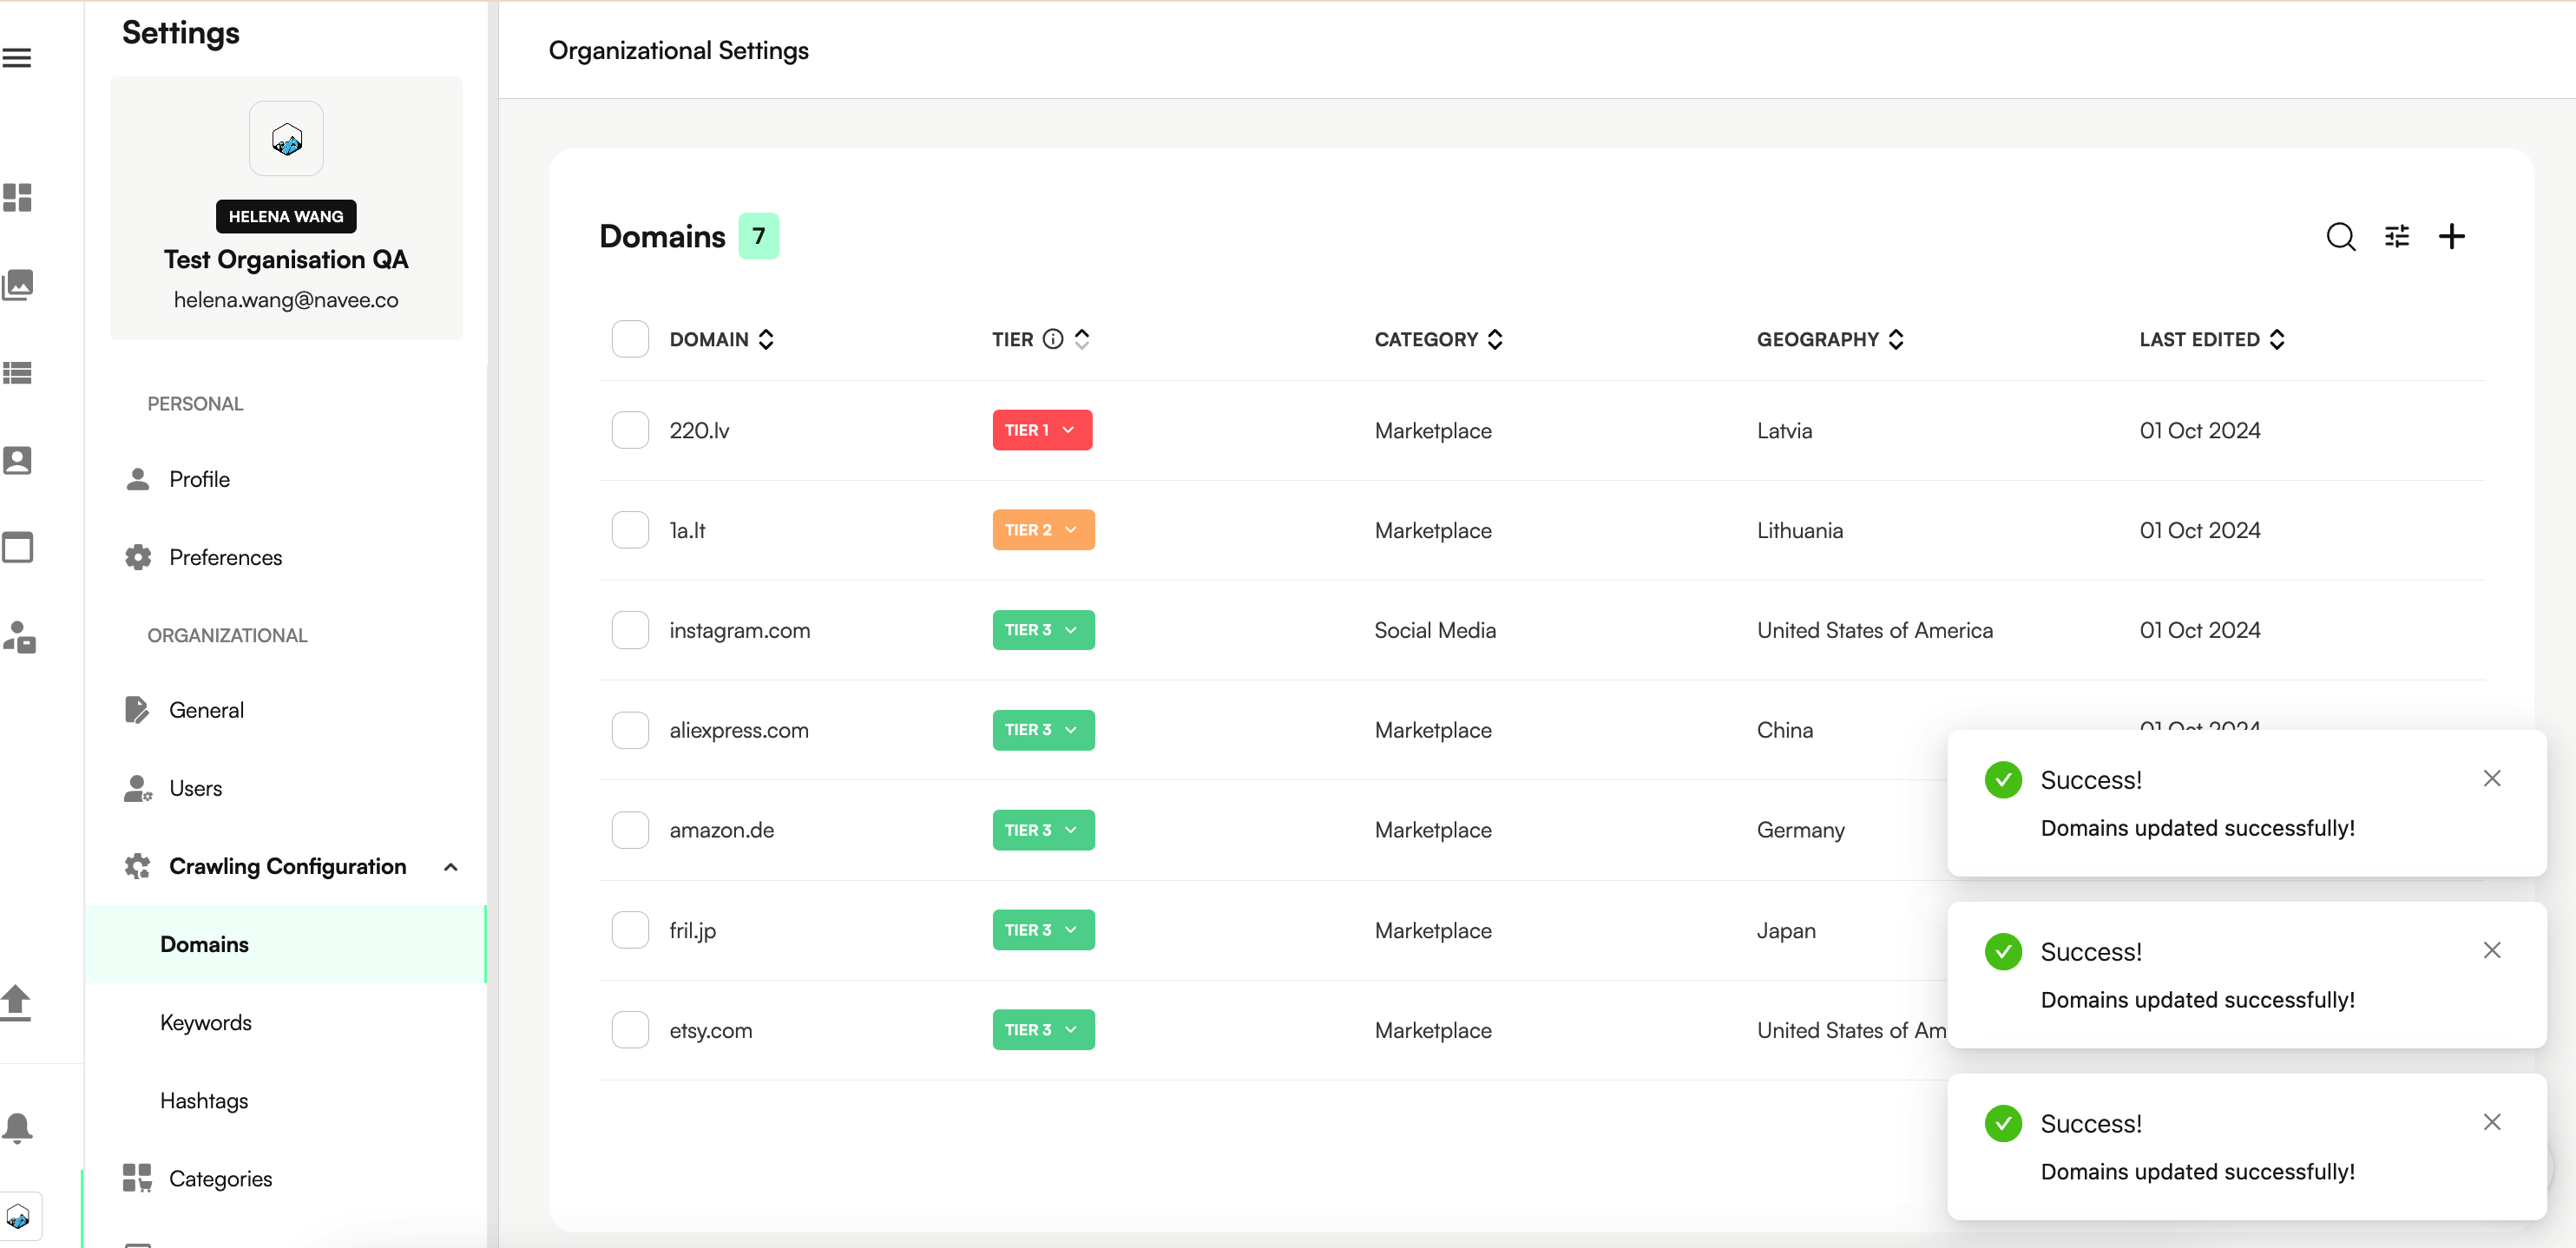Open the dashboard grid icon in left rail
Screen dimensions: 2576x1248
click(17, 197)
